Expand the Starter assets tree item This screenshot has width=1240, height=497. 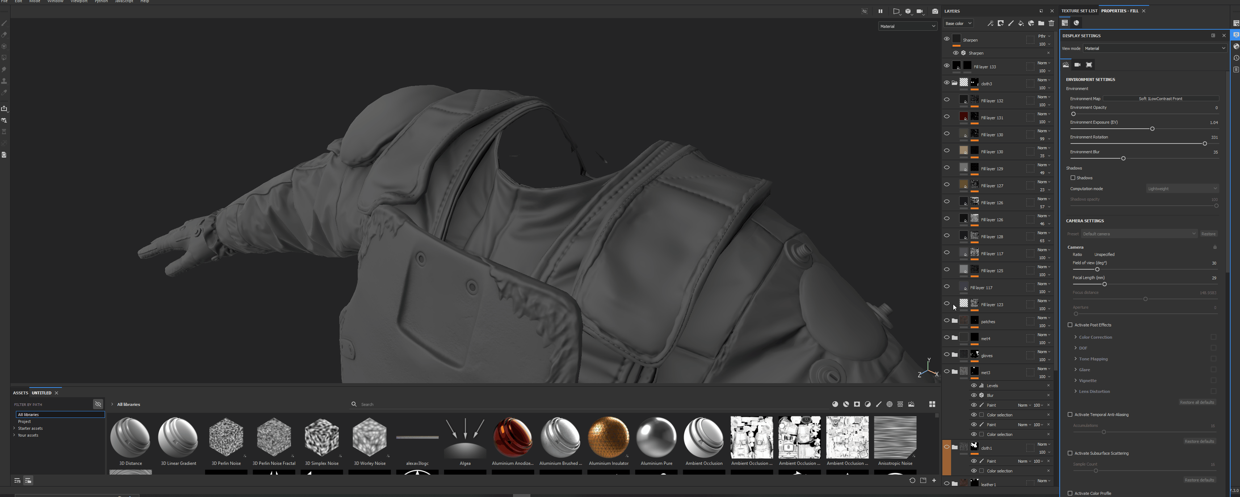click(14, 428)
